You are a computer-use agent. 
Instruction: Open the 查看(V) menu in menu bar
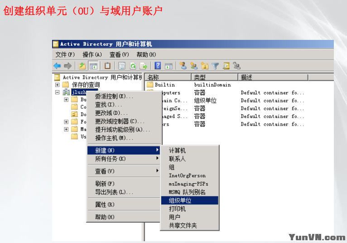point(119,54)
